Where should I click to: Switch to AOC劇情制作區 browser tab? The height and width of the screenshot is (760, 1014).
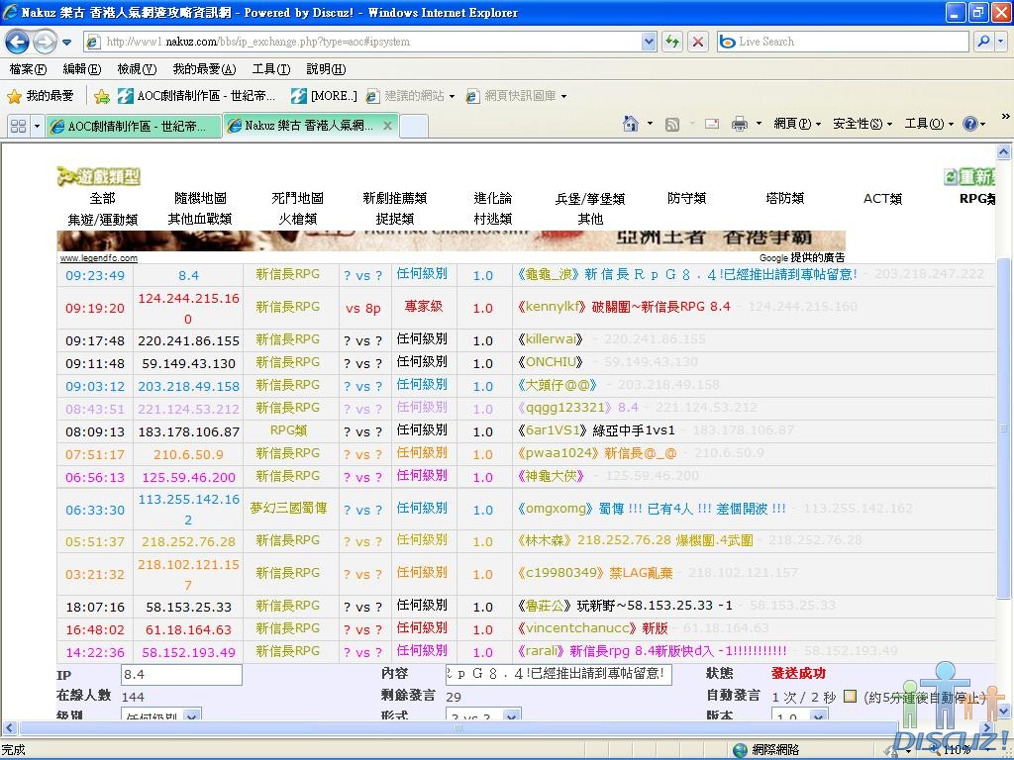click(x=134, y=126)
